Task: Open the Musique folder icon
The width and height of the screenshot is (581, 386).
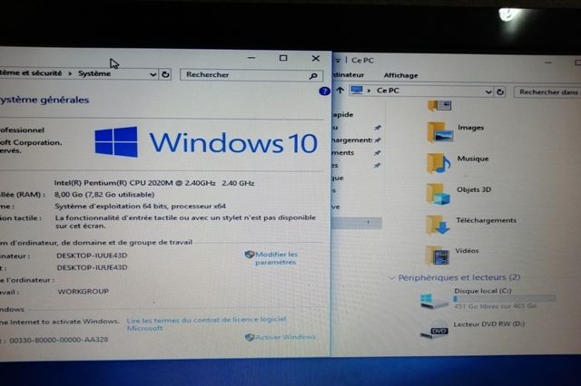Action: 438,163
